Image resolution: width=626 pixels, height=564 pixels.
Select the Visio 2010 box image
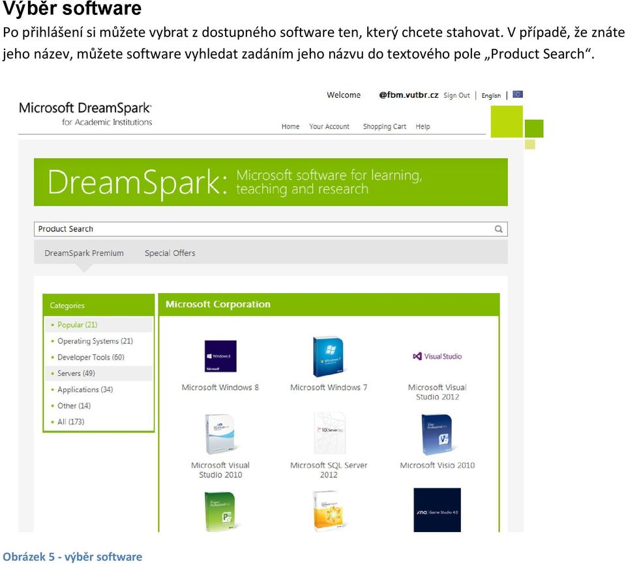click(438, 434)
